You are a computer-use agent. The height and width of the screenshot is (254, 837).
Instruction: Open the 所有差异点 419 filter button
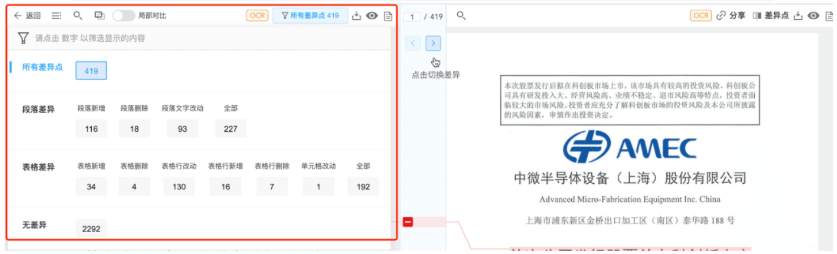coord(310,16)
